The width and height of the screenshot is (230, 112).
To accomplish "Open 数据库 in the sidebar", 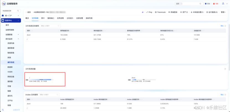I will tap(10, 67).
